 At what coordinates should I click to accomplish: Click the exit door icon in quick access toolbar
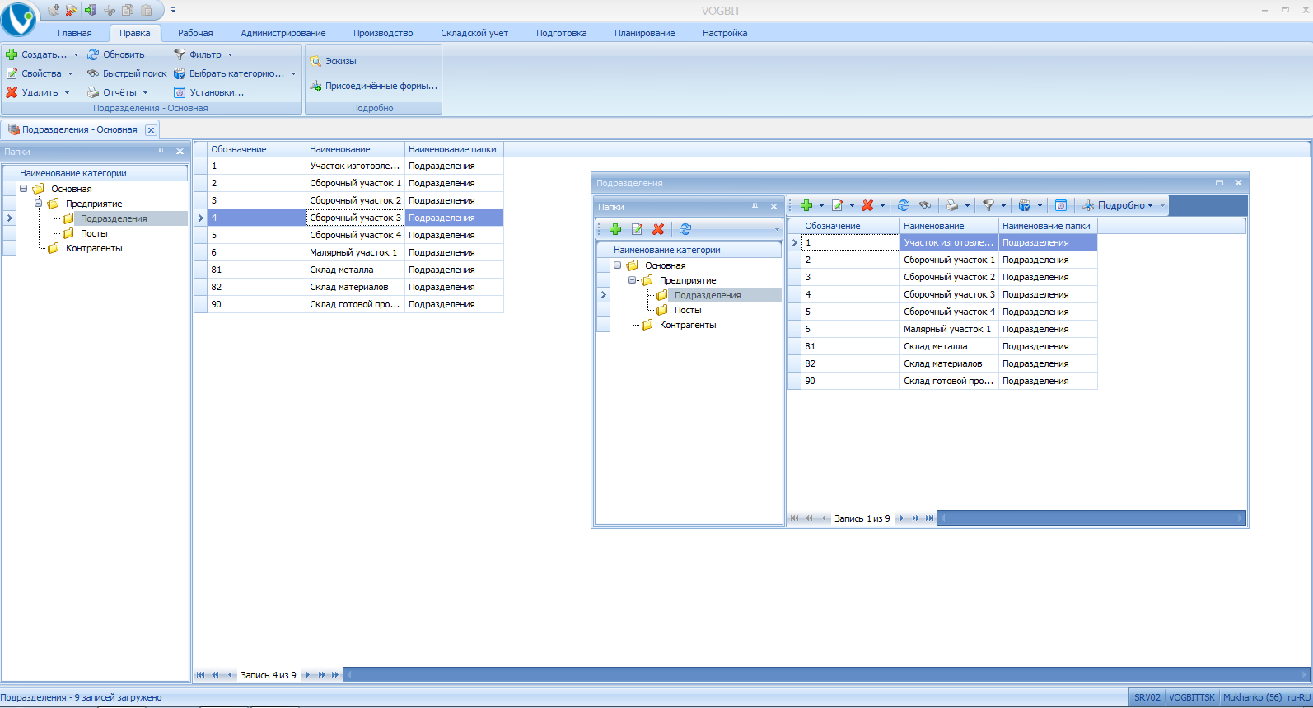(91, 10)
